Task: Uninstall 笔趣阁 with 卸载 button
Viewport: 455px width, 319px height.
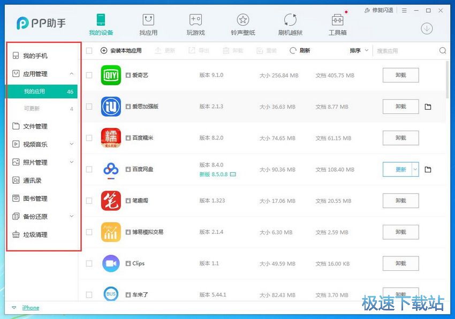Action: tap(401, 201)
